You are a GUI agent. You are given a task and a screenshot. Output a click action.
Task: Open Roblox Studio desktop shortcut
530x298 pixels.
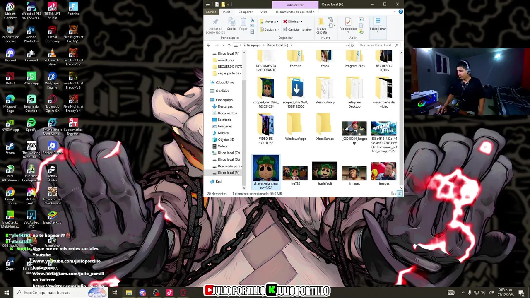tap(52, 173)
